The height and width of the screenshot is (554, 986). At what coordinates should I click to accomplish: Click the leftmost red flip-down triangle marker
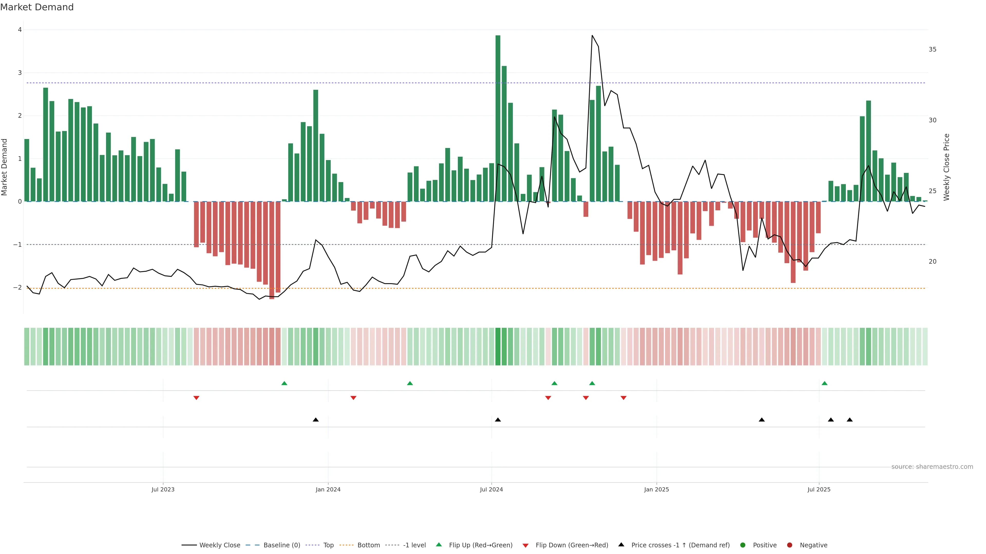(x=196, y=398)
